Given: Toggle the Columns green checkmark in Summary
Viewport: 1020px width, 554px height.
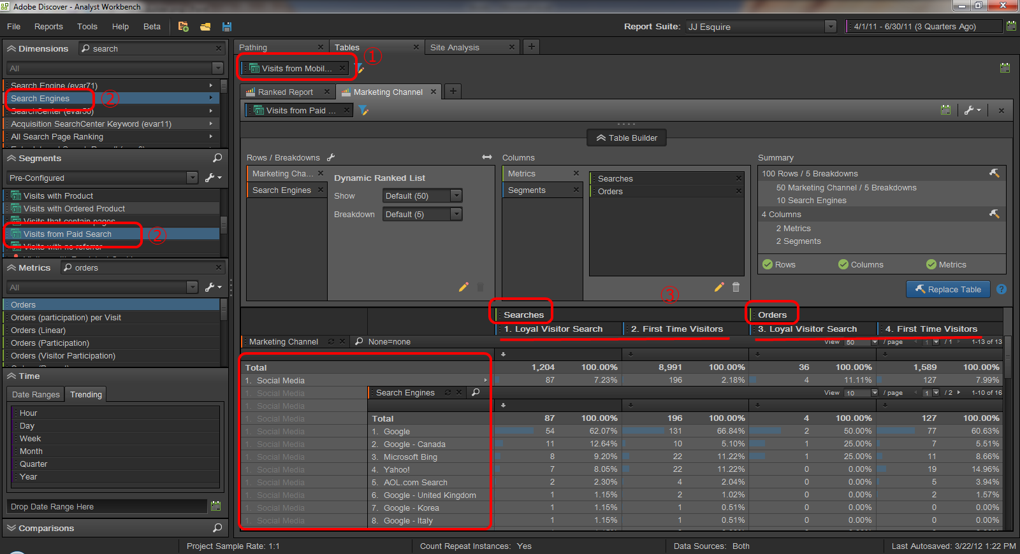Looking at the screenshot, I should [x=843, y=264].
